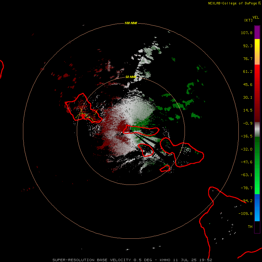Pick the green segment of velocity color bar

pos(257,165)
